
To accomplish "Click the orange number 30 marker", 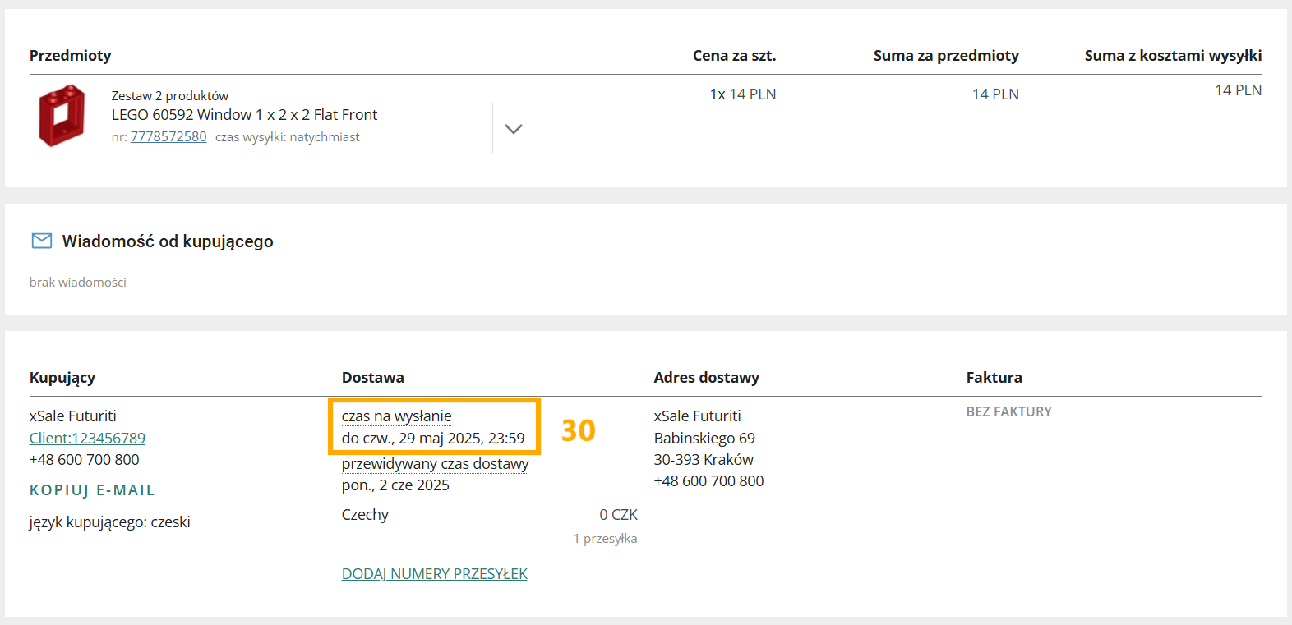I will [x=578, y=430].
